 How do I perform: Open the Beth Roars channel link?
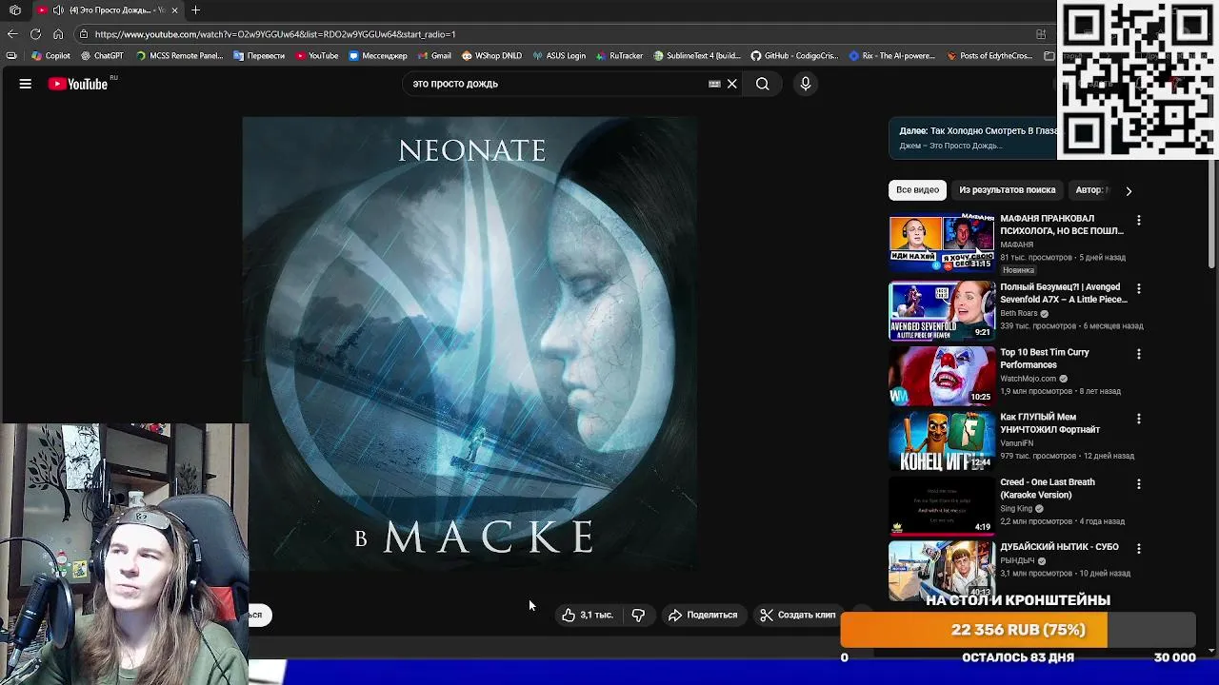pyautogui.click(x=1019, y=313)
